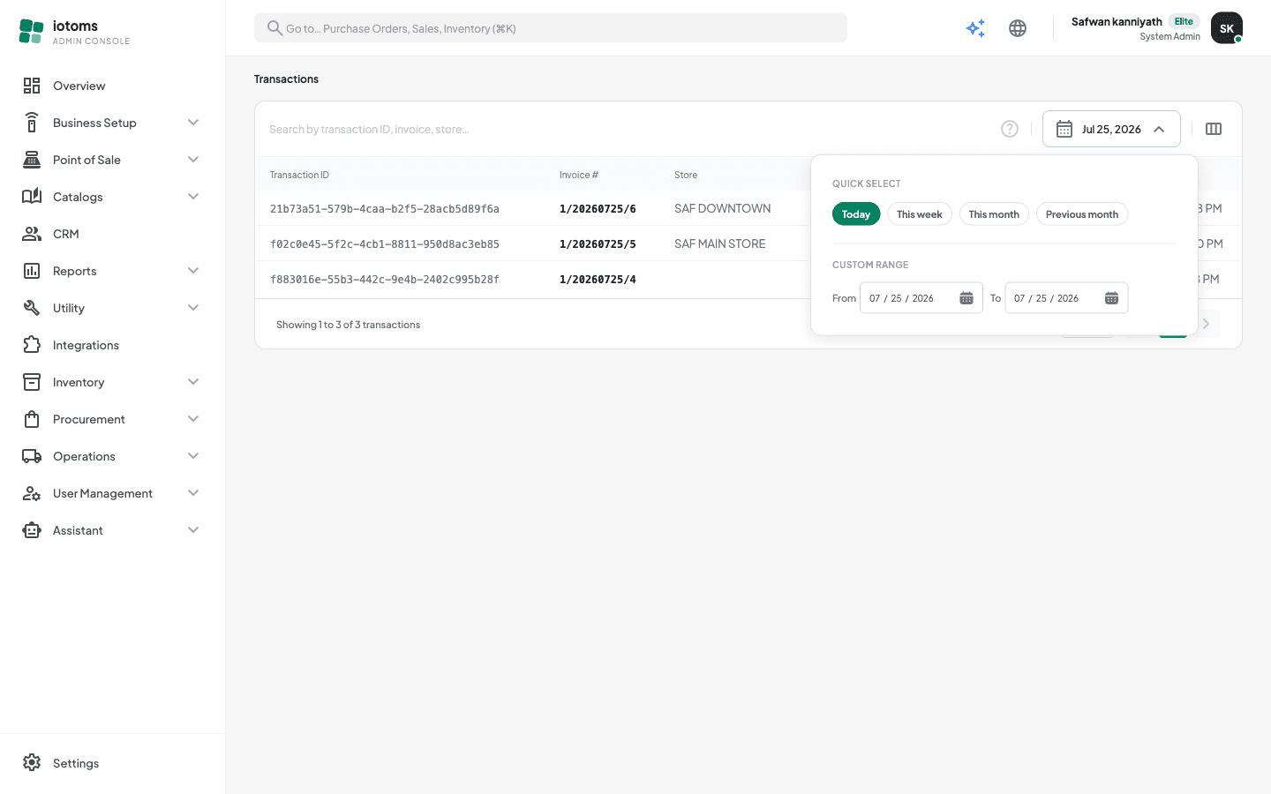Expand the User Management section chevron
The width and height of the screenshot is (1271, 794).
pyautogui.click(x=193, y=493)
